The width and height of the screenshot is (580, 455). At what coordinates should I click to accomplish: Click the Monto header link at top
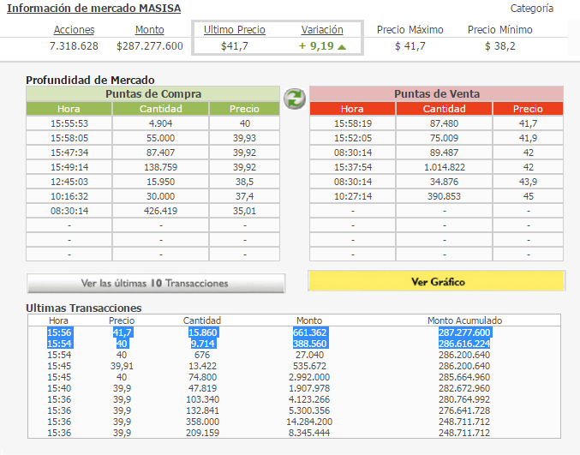tap(149, 30)
